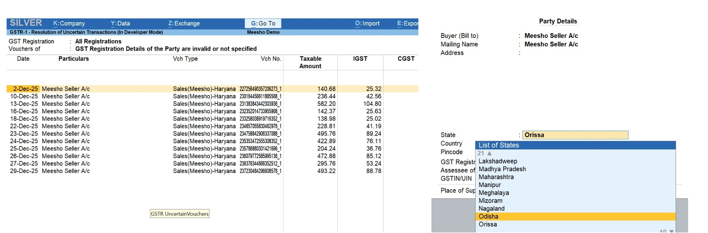Click the Date column header
The height and width of the screenshot is (233, 708).
coord(23,59)
